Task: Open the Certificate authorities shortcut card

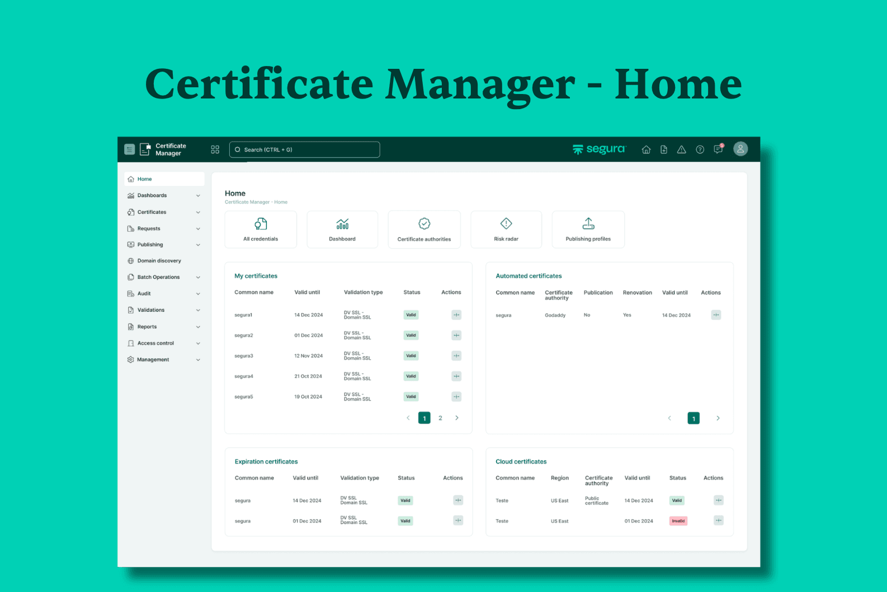Action: click(424, 229)
